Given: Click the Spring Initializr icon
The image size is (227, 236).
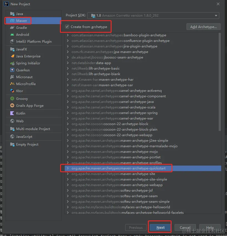Looking at the screenshot, I should [12, 63].
